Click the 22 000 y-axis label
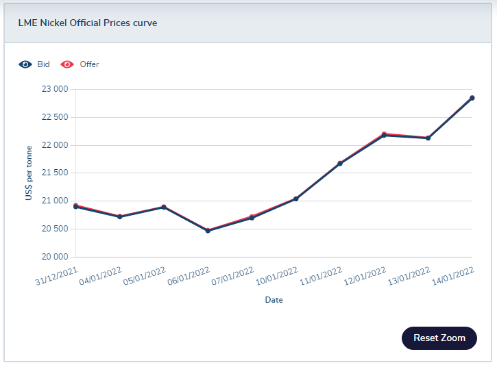The width and height of the screenshot is (497, 365). point(55,145)
